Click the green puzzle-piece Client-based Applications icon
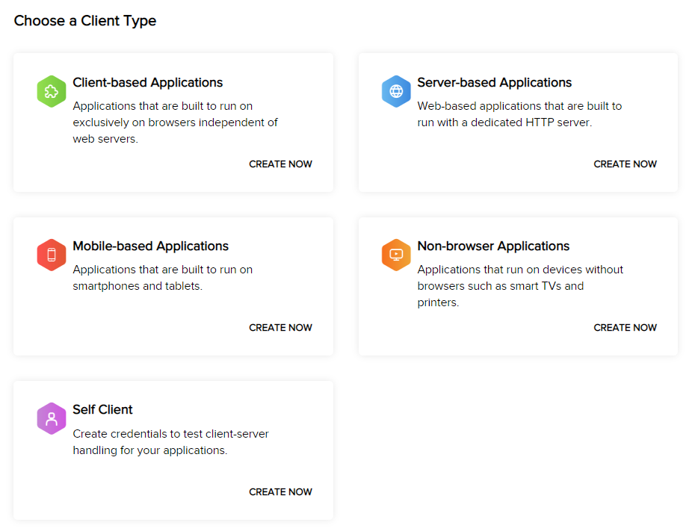Image resolution: width=692 pixels, height=531 pixels. click(x=52, y=91)
